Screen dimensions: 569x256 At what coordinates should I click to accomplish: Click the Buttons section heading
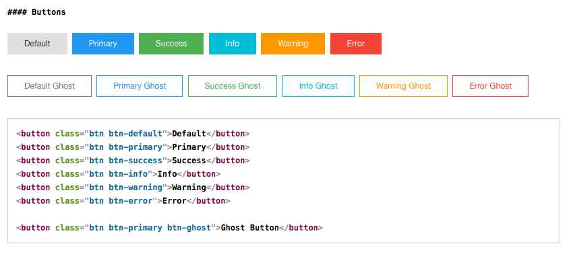click(36, 12)
